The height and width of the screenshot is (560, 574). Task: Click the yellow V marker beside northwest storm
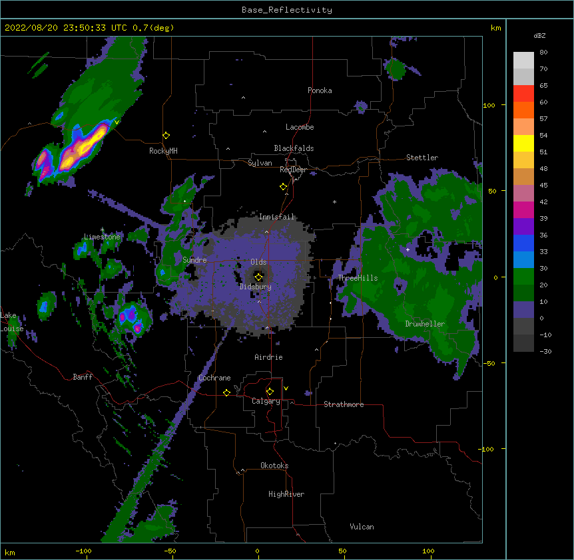(x=117, y=122)
